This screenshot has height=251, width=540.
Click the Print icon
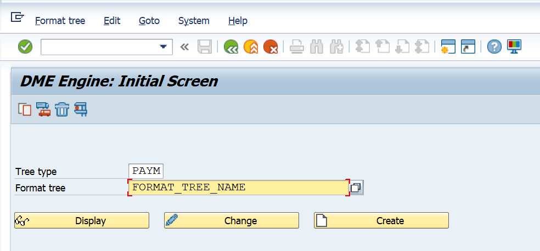point(296,46)
